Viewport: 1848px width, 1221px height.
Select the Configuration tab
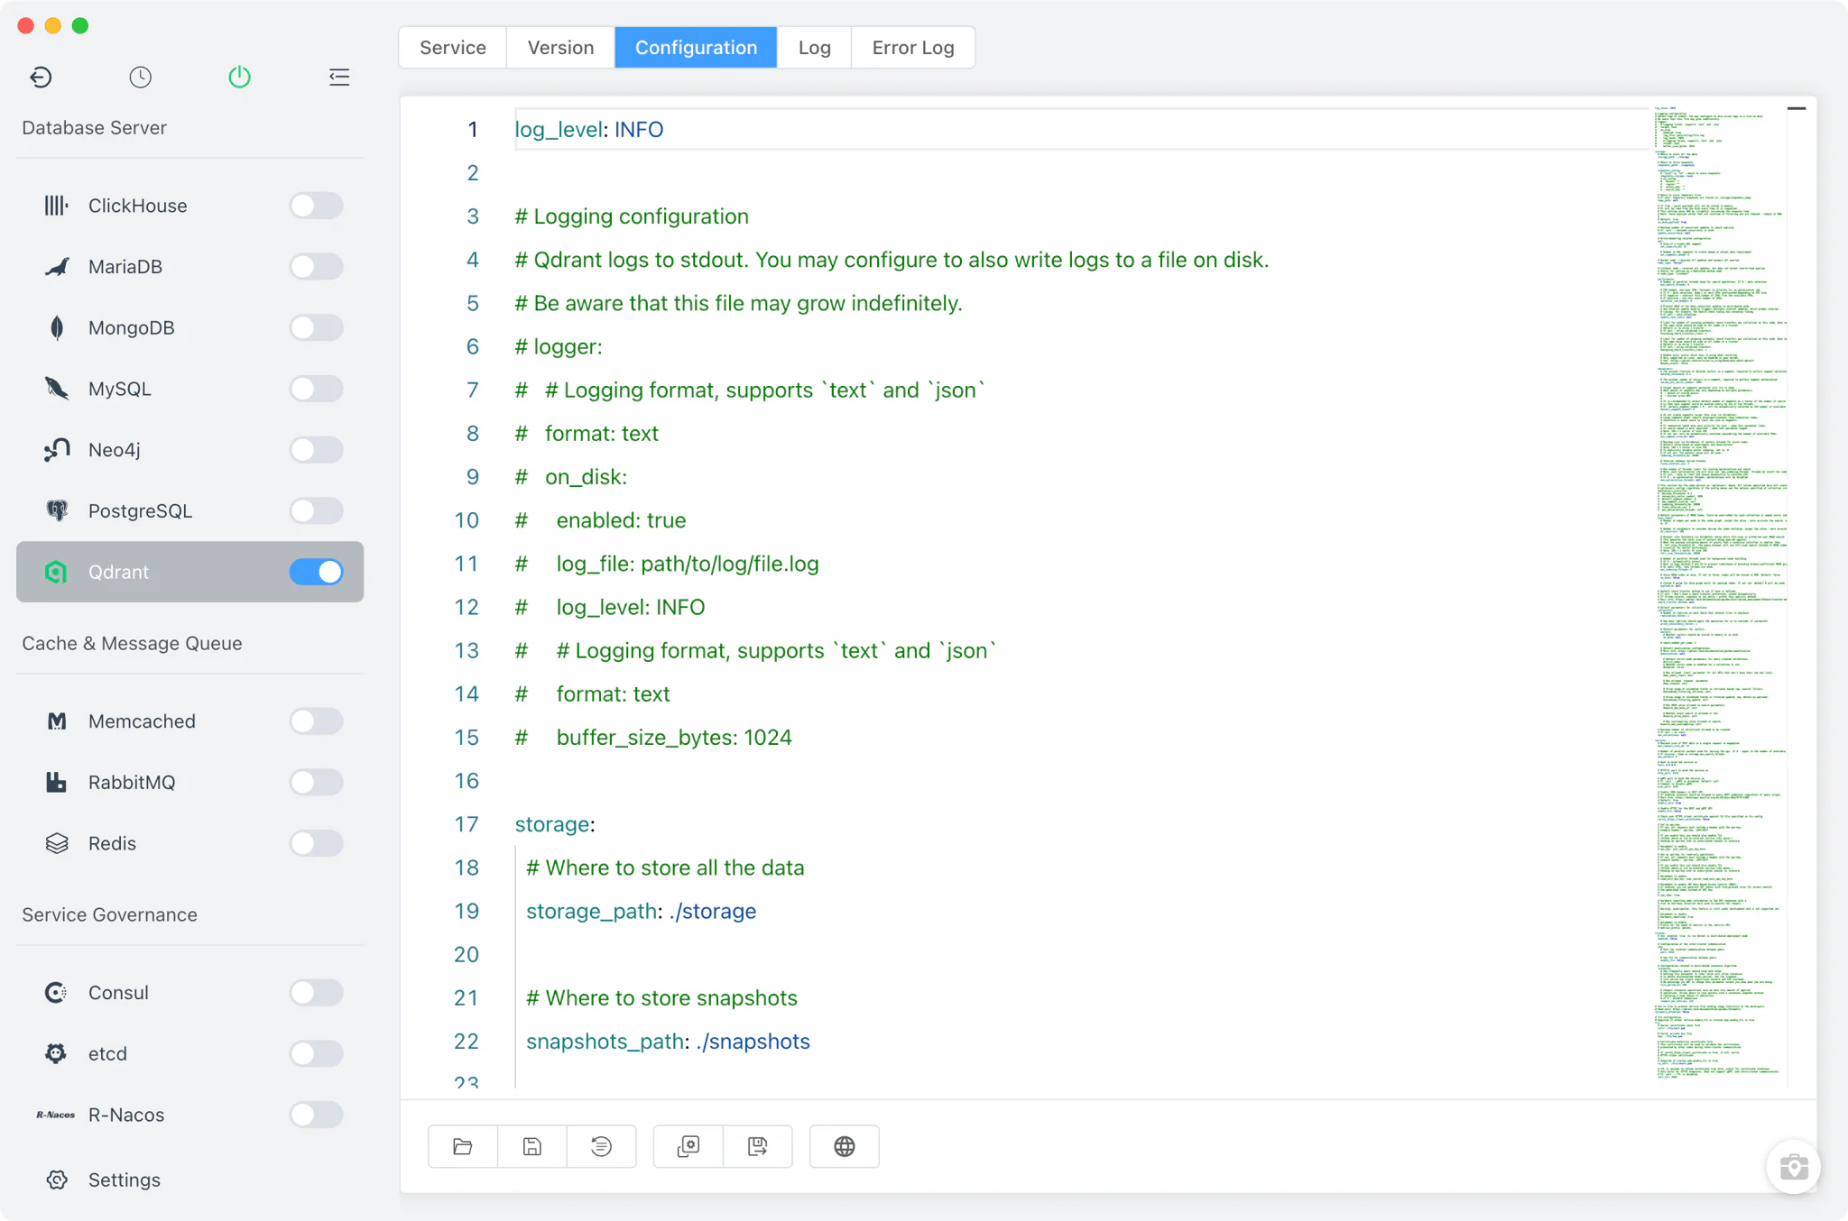[x=696, y=48]
